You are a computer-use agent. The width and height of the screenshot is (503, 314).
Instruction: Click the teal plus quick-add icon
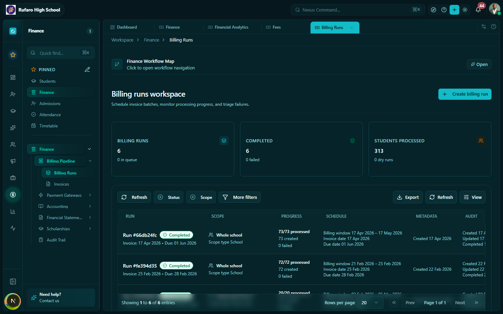coord(454,10)
